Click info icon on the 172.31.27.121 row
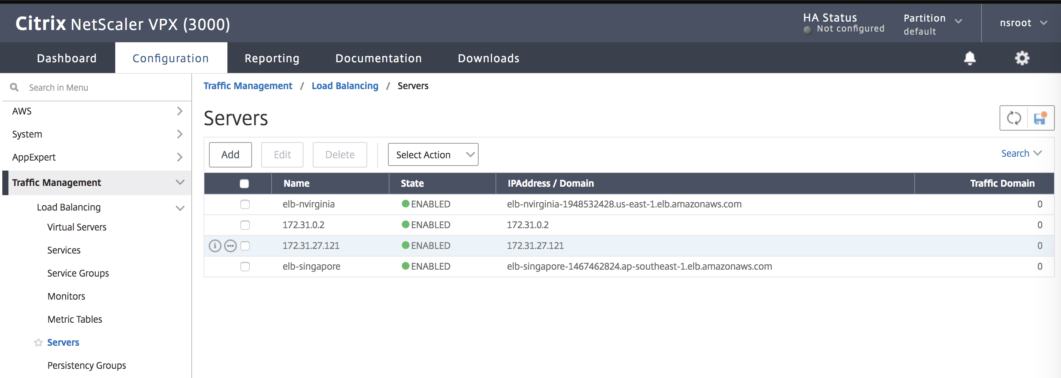The image size is (1061, 378). pos(215,246)
